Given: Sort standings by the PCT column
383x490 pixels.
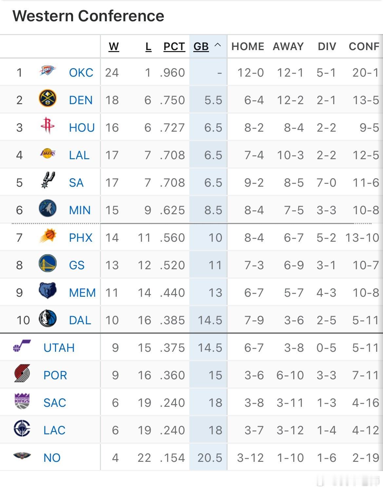Looking at the screenshot, I should click(173, 46).
